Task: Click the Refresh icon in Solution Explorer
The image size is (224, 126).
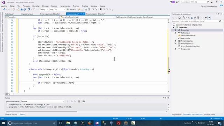Action: click(x=192, y=17)
